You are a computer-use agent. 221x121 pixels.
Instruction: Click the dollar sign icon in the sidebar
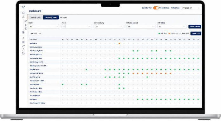coord(26,25)
